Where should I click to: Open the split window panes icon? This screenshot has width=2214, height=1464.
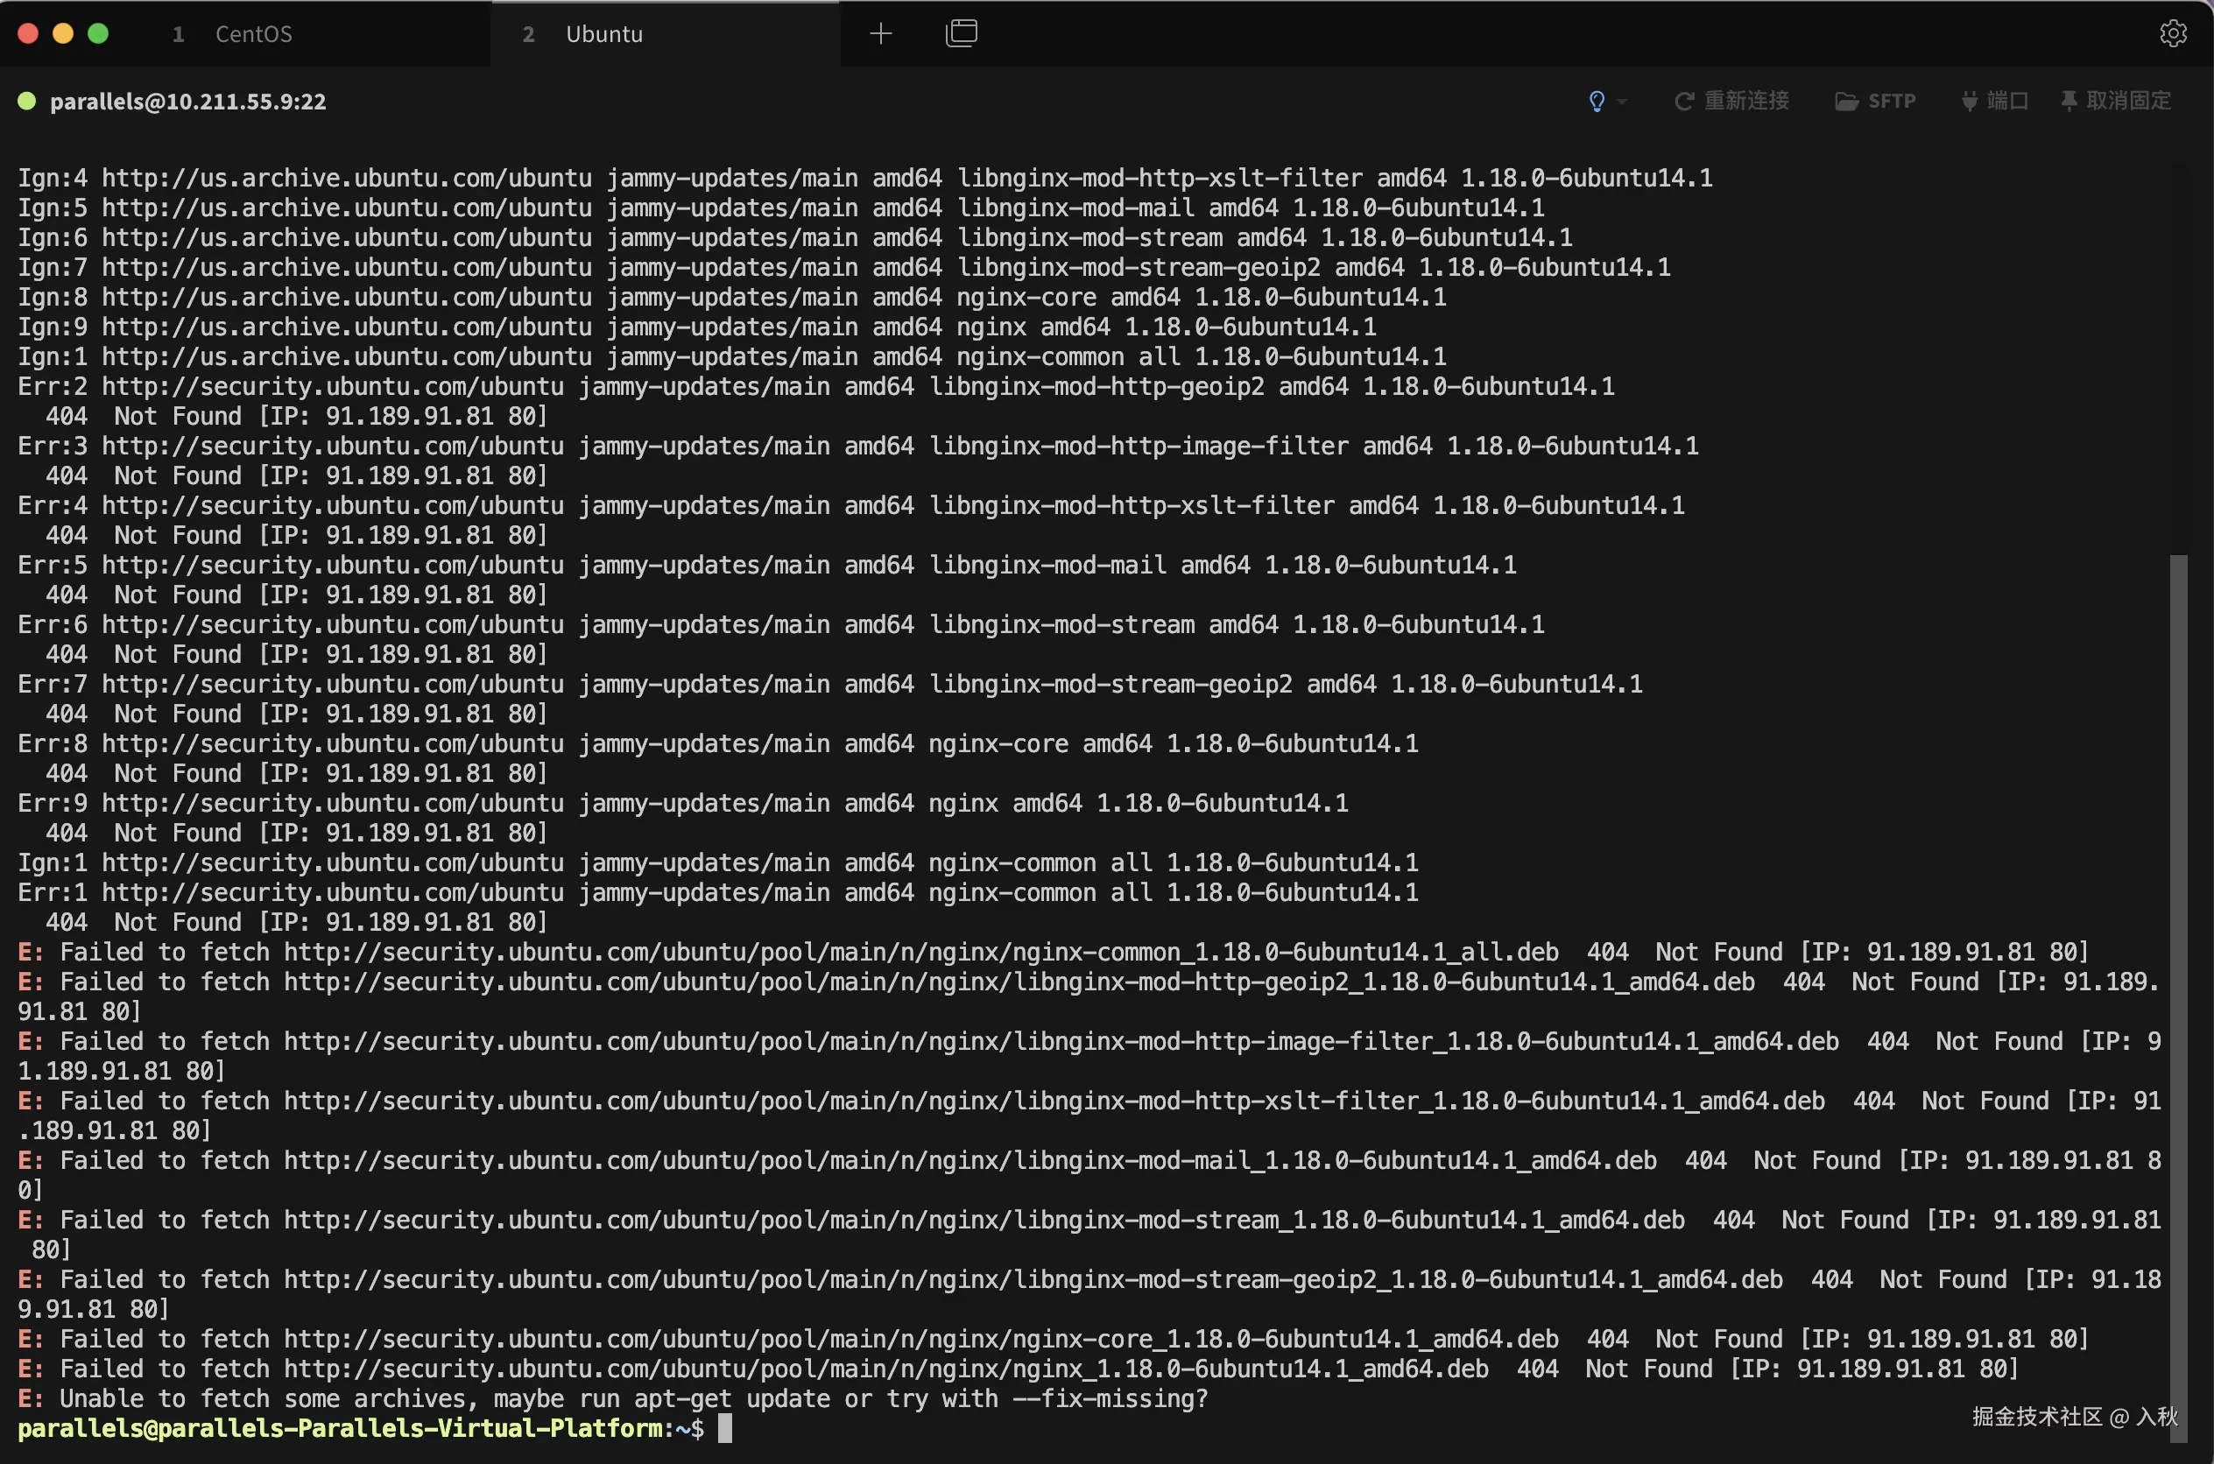click(x=961, y=33)
